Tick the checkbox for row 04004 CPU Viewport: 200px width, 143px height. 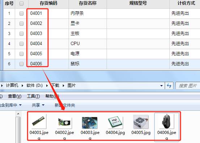[x=21, y=44]
